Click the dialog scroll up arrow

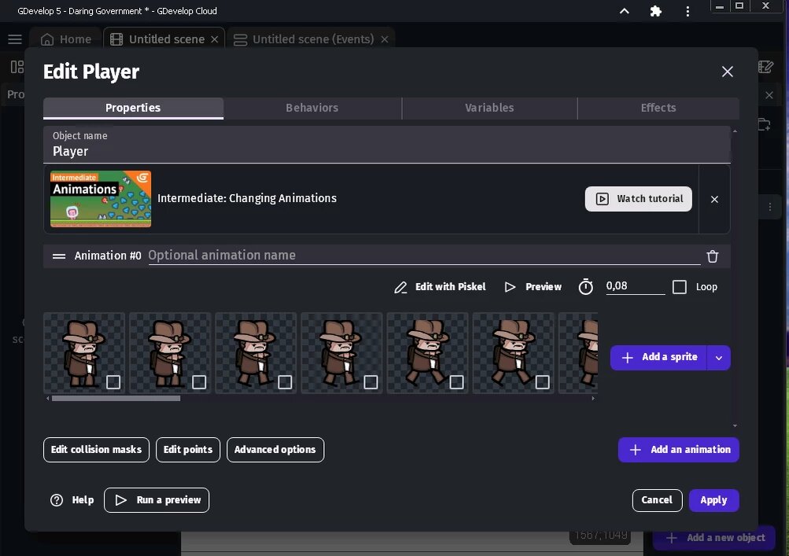[735, 131]
